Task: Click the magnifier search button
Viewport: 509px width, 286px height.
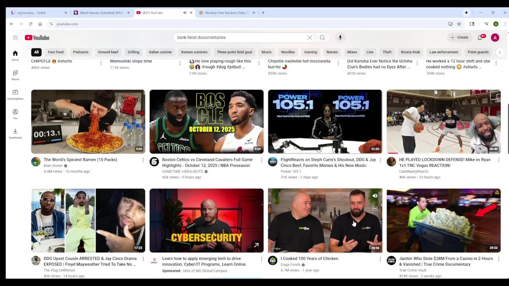Action: pos(322,37)
